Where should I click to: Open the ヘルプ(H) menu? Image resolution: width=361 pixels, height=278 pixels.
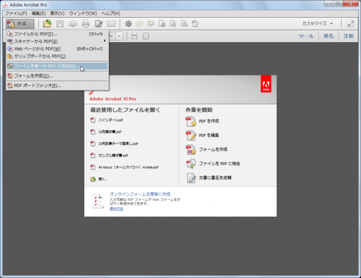tap(110, 14)
